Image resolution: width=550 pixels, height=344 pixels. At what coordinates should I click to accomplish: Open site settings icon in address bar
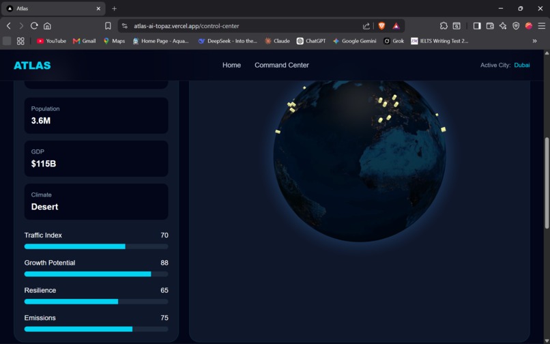(x=124, y=26)
